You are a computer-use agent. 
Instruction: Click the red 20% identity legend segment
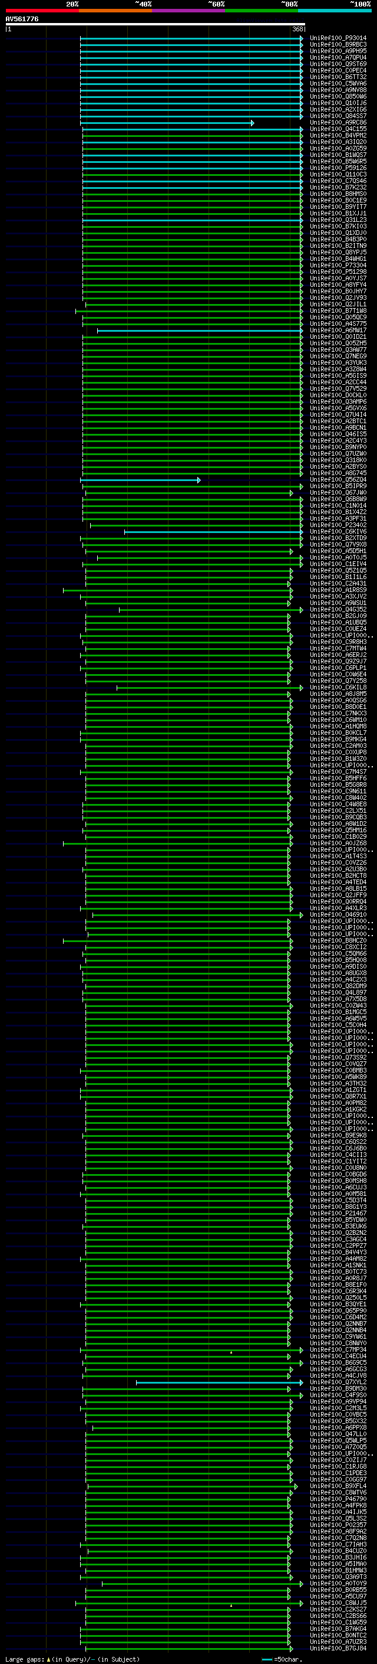coord(42,11)
